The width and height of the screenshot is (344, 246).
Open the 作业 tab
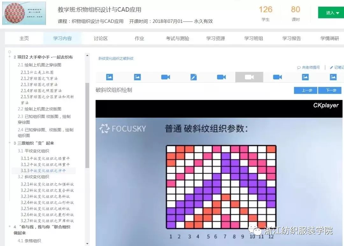[x=140, y=38]
